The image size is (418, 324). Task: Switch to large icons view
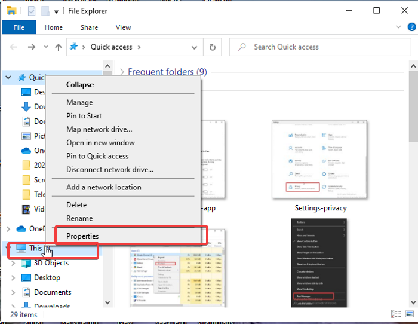[x=409, y=314]
